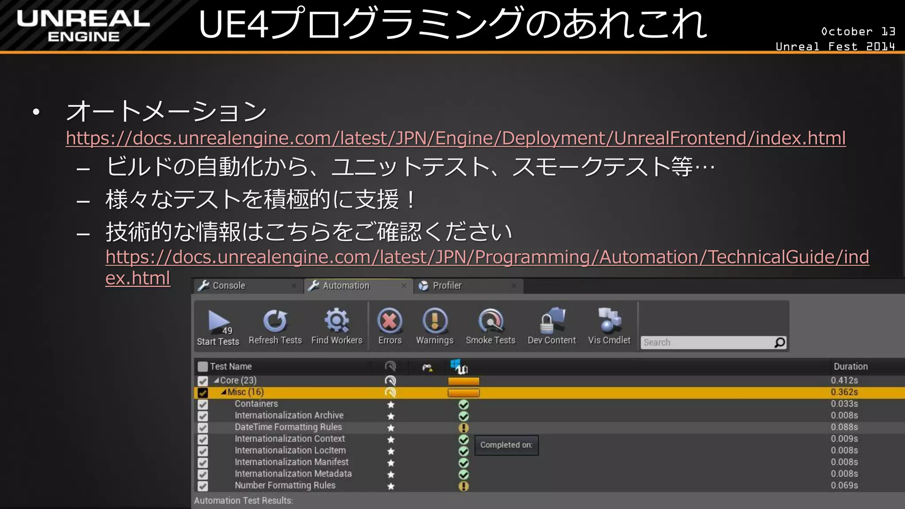905x509 pixels.
Task: Click the Test Name column header
Action: point(231,366)
